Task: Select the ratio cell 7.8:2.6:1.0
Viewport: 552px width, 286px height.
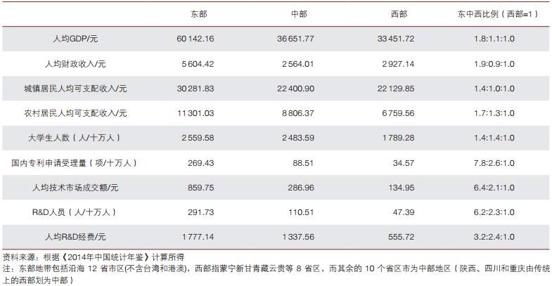Action: click(494, 163)
